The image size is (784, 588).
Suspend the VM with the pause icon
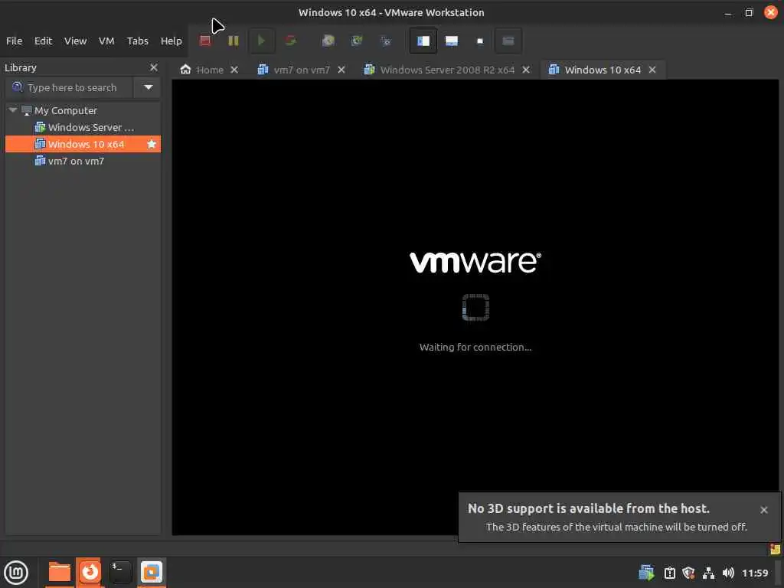click(x=234, y=41)
